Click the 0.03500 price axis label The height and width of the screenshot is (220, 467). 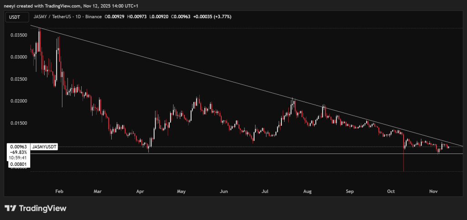click(17, 35)
